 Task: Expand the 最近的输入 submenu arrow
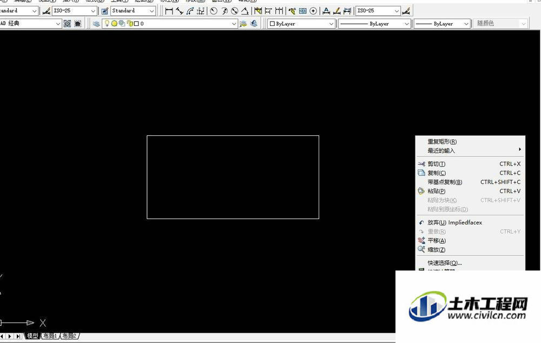(x=519, y=149)
